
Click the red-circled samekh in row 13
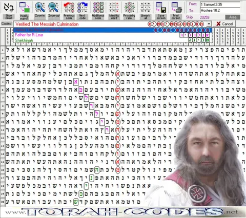point(118,146)
